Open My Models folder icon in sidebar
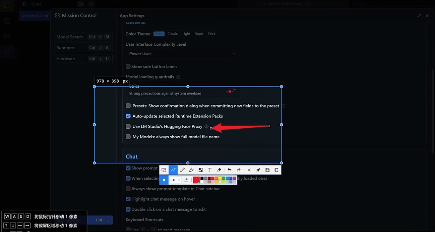The width and height of the screenshot is (435, 232). [7, 36]
